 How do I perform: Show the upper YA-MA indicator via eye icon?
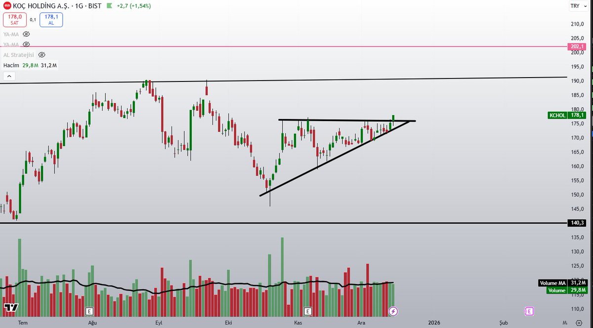(26, 34)
